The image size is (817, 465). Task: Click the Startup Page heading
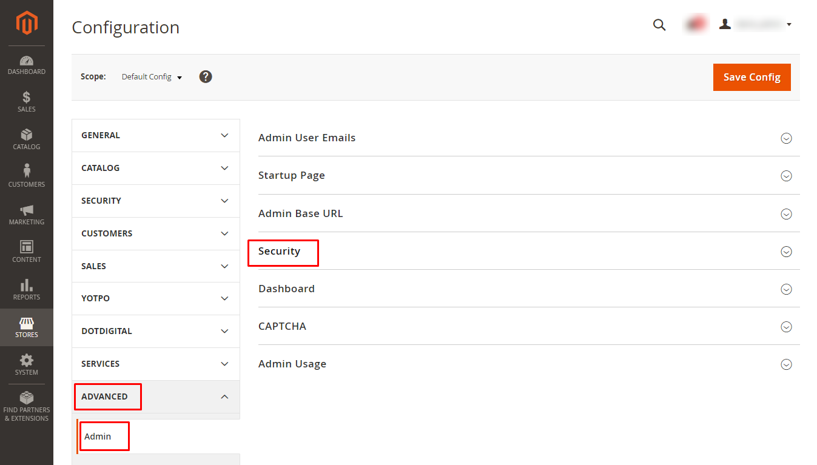(x=292, y=175)
